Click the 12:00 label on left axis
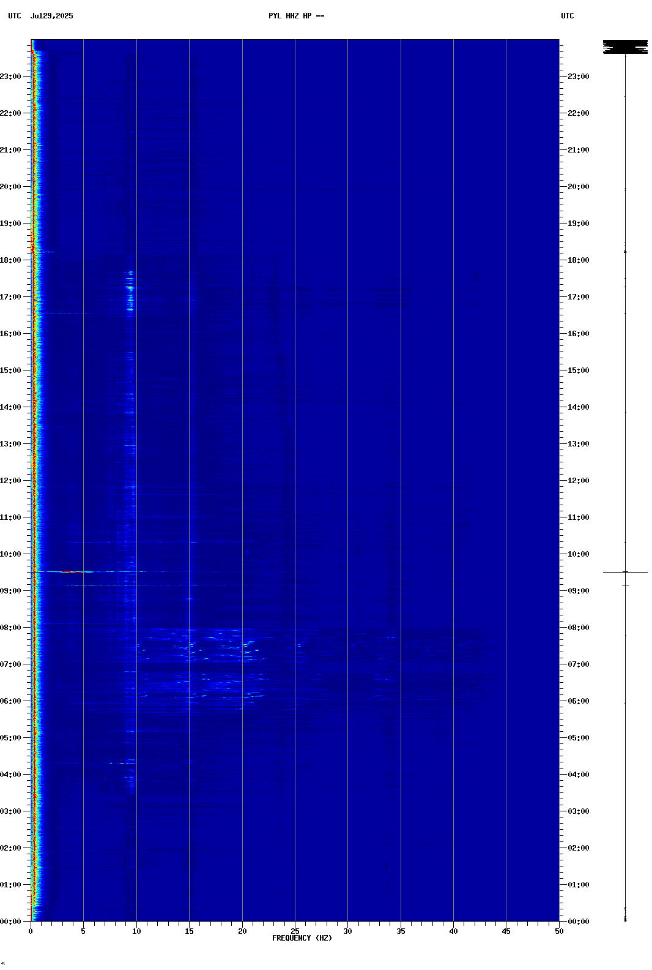The width and height of the screenshot is (652, 970). coord(10,481)
